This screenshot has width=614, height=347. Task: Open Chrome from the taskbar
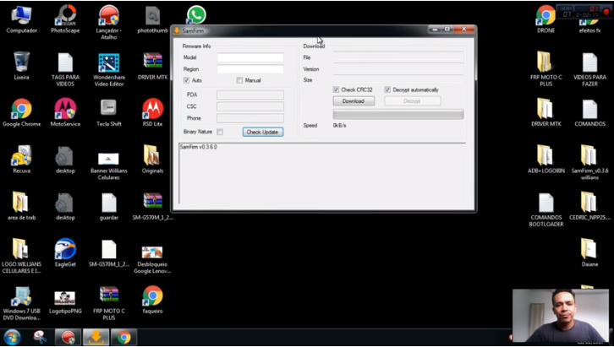click(123, 337)
